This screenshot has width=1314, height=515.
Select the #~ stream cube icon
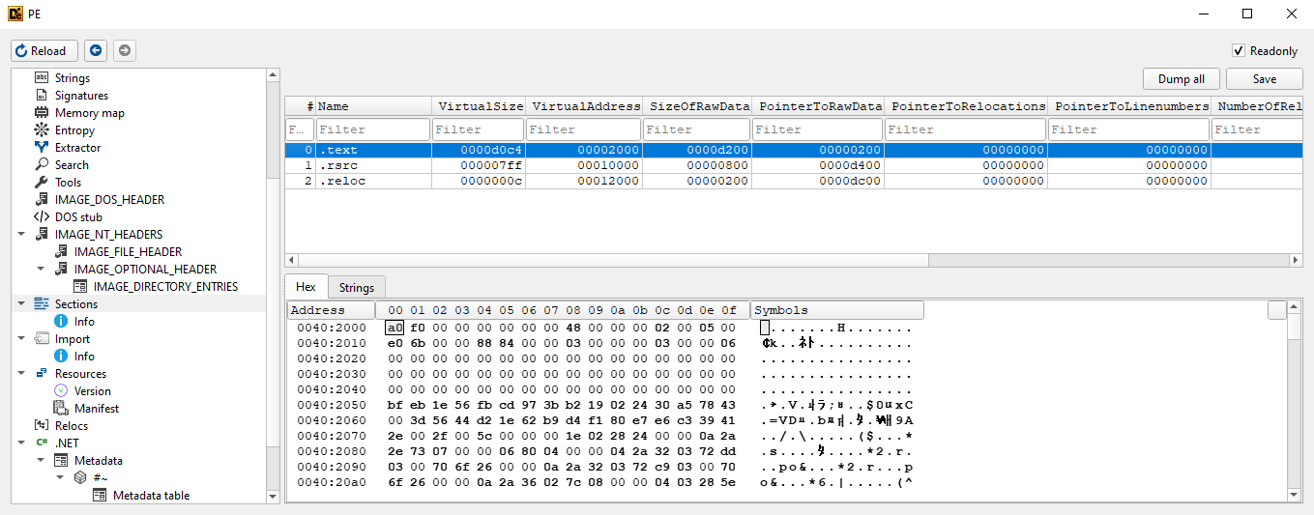[x=79, y=477]
